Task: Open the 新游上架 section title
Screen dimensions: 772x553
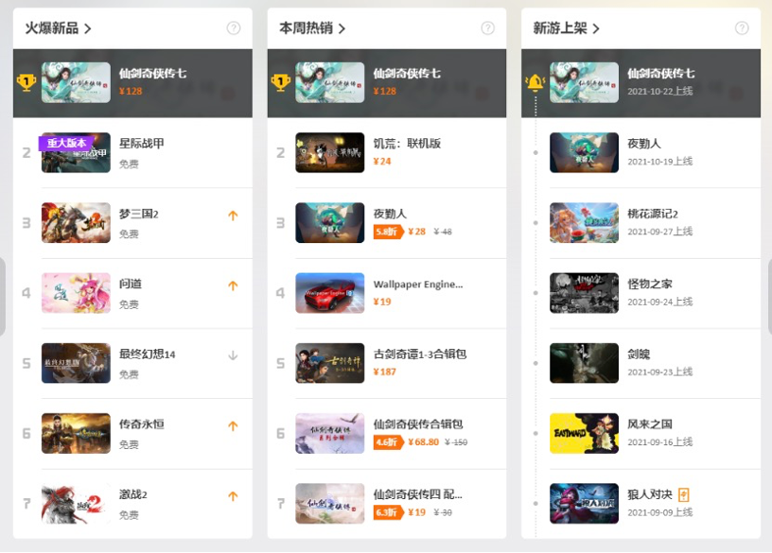Action: (560, 28)
